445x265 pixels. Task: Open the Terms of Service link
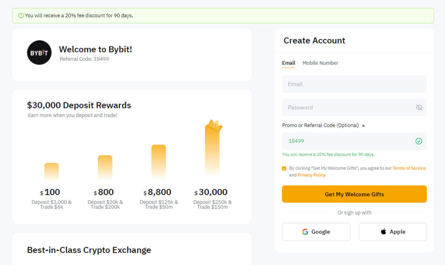[x=409, y=168]
